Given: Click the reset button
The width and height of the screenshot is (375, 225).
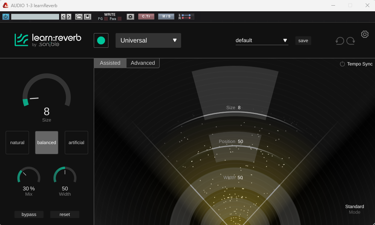Looking at the screenshot, I should click(x=65, y=214).
